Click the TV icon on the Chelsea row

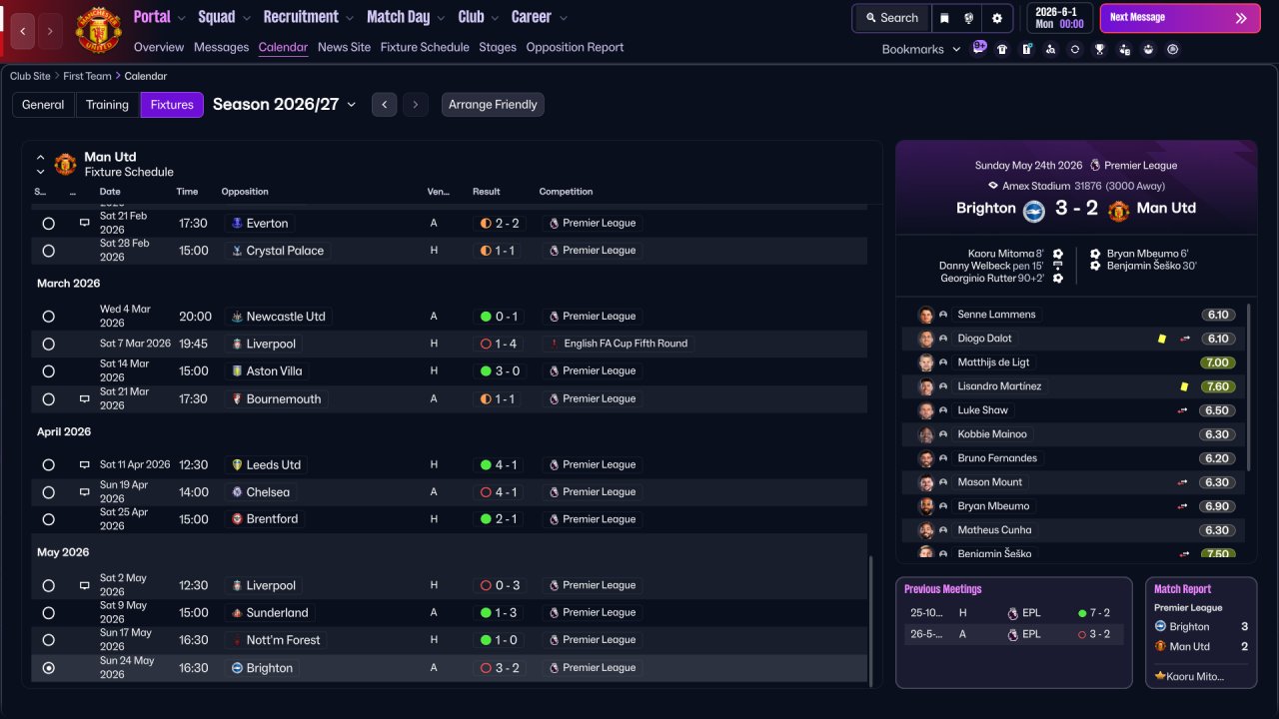pos(85,492)
